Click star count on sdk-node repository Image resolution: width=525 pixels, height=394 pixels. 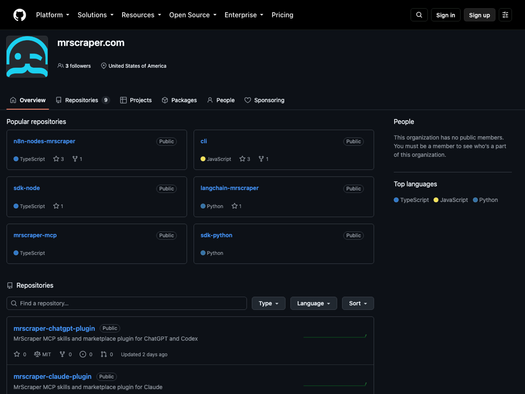(58, 206)
